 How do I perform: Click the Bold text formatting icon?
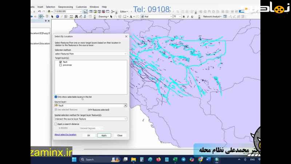[184, 16]
